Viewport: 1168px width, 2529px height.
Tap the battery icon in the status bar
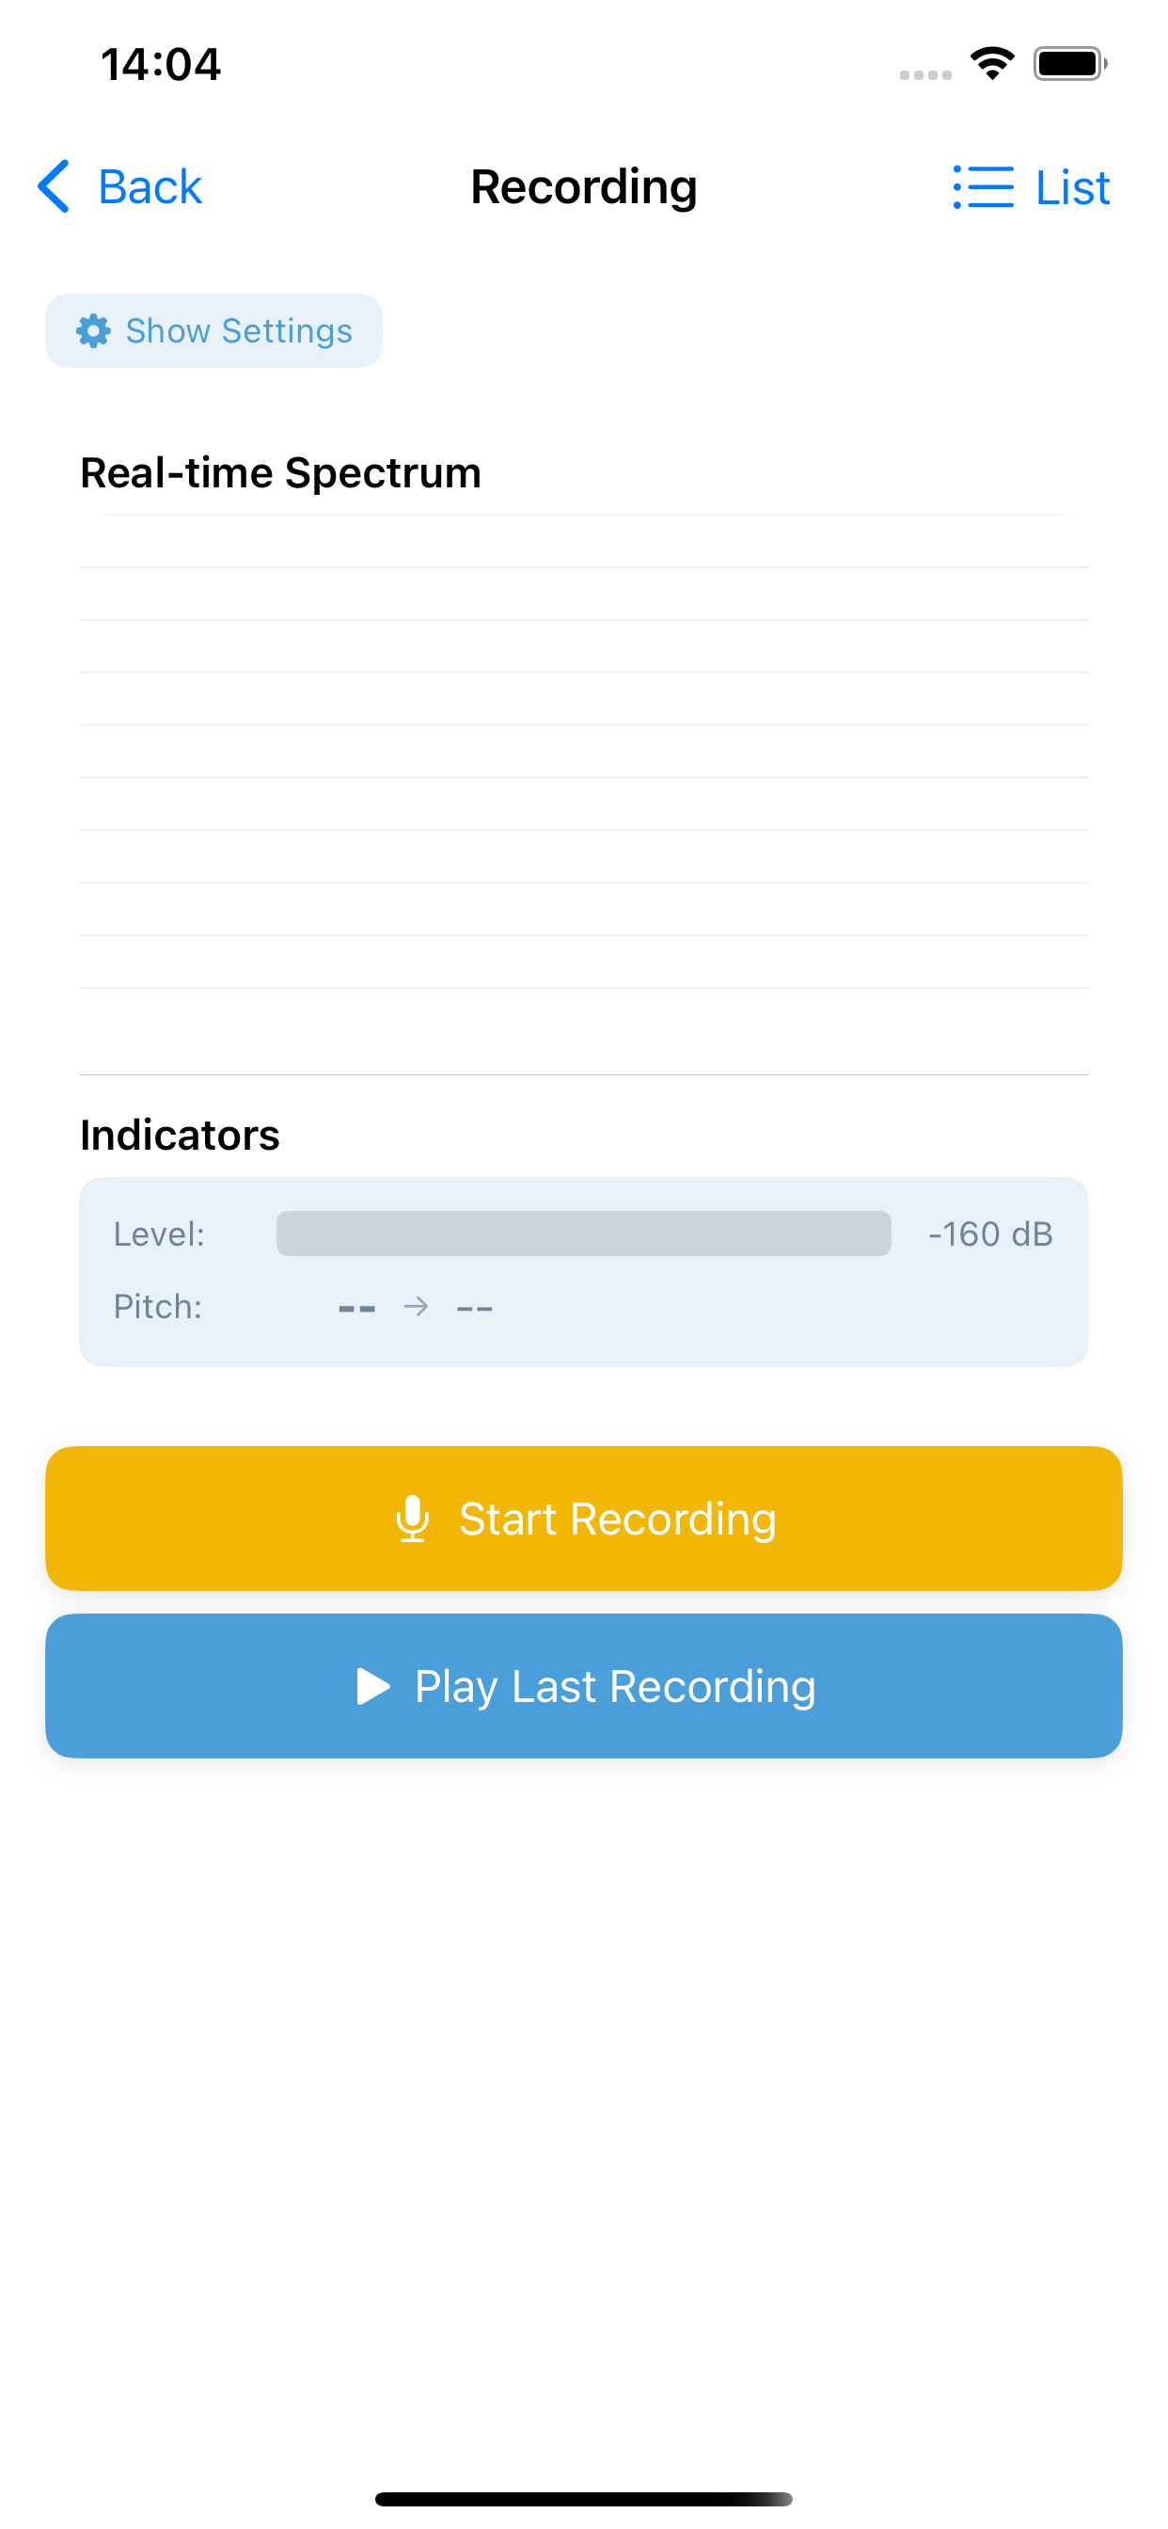tap(1070, 63)
